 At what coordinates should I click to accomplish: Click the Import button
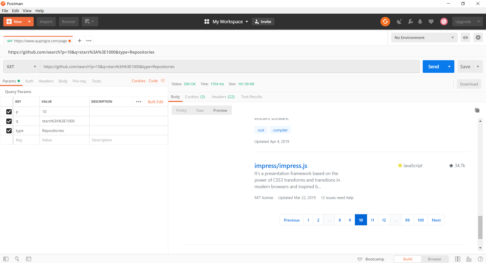point(46,21)
